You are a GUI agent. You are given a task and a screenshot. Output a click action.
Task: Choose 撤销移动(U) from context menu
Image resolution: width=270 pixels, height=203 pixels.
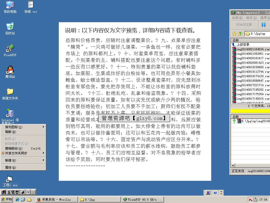click(x=23, y=149)
